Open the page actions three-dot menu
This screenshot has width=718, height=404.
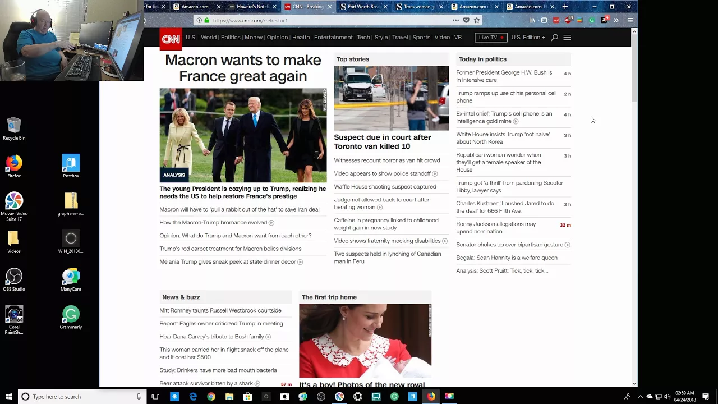click(x=455, y=20)
